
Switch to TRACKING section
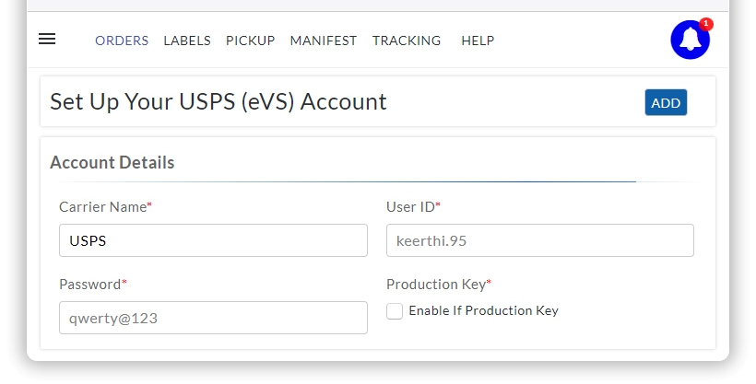coord(407,41)
